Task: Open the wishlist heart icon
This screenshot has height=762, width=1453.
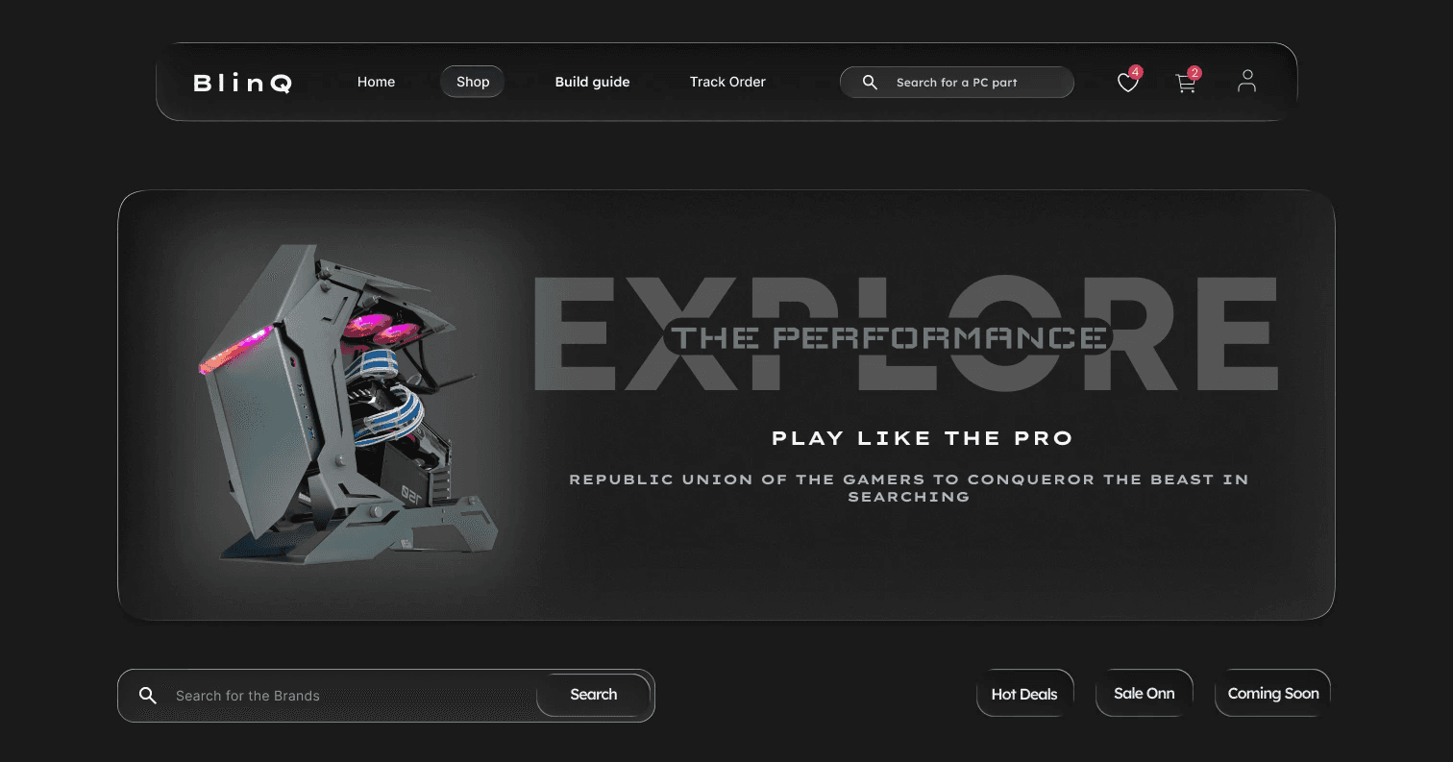Action: coord(1127,84)
